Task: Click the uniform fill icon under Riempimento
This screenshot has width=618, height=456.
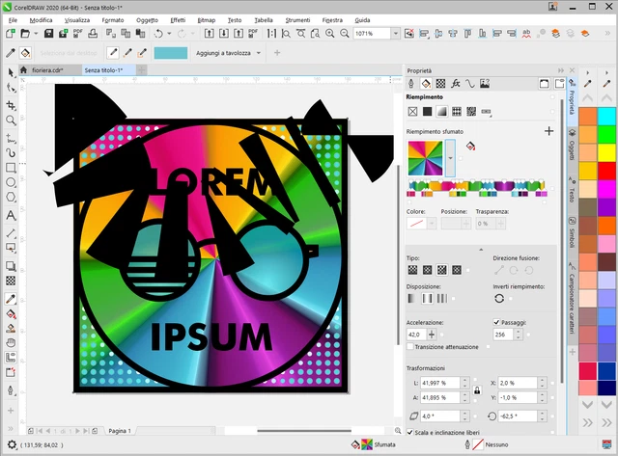Action: pos(427,112)
